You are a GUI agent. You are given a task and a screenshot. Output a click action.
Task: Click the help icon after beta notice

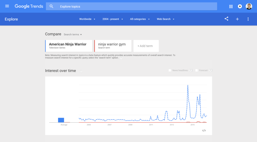pos(121,58)
